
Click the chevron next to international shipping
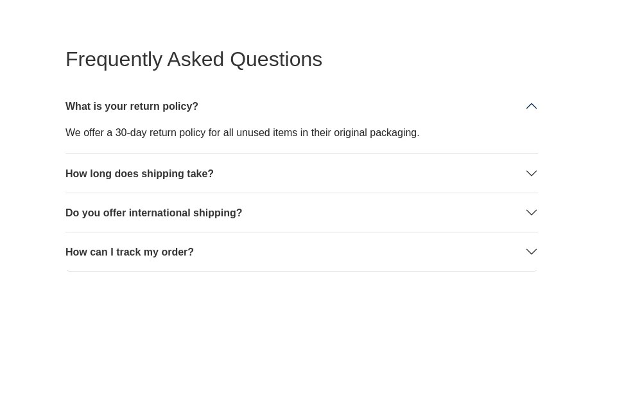531,213
